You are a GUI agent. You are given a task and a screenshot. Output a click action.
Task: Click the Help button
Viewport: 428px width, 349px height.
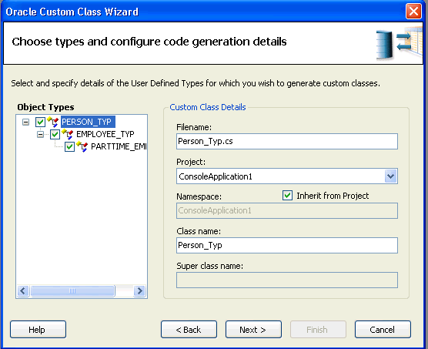38,330
